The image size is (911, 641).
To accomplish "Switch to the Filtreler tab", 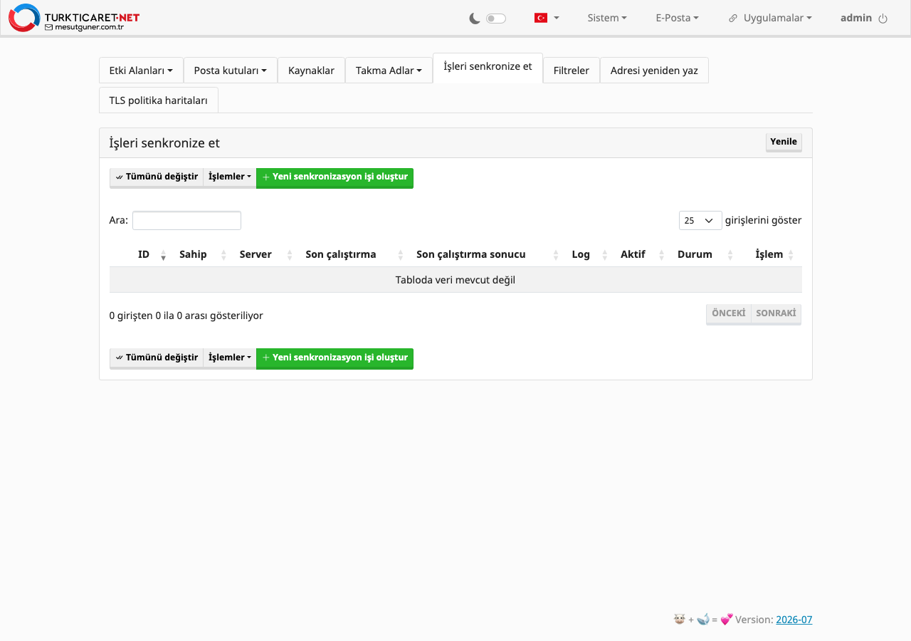I will (572, 71).
